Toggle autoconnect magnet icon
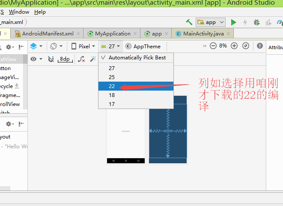The image size is (283, 206). coord(51,59)
